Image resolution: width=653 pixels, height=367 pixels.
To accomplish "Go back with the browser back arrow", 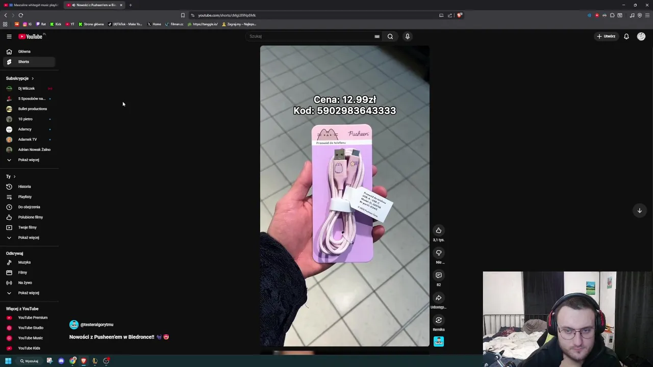I will [6, 15].
